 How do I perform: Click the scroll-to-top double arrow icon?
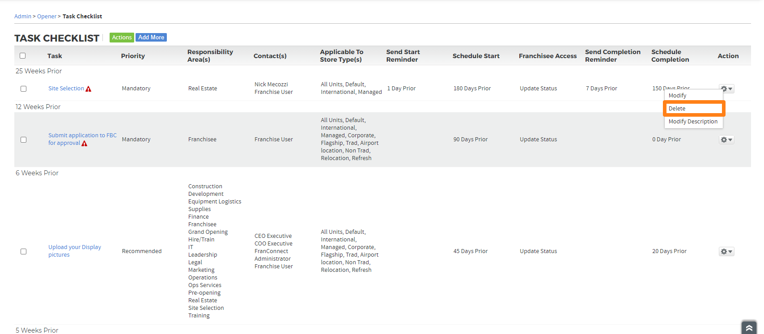pos(749,328)
